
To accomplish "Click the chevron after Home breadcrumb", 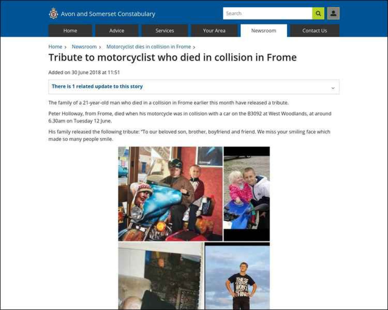I will pos(65,47).
